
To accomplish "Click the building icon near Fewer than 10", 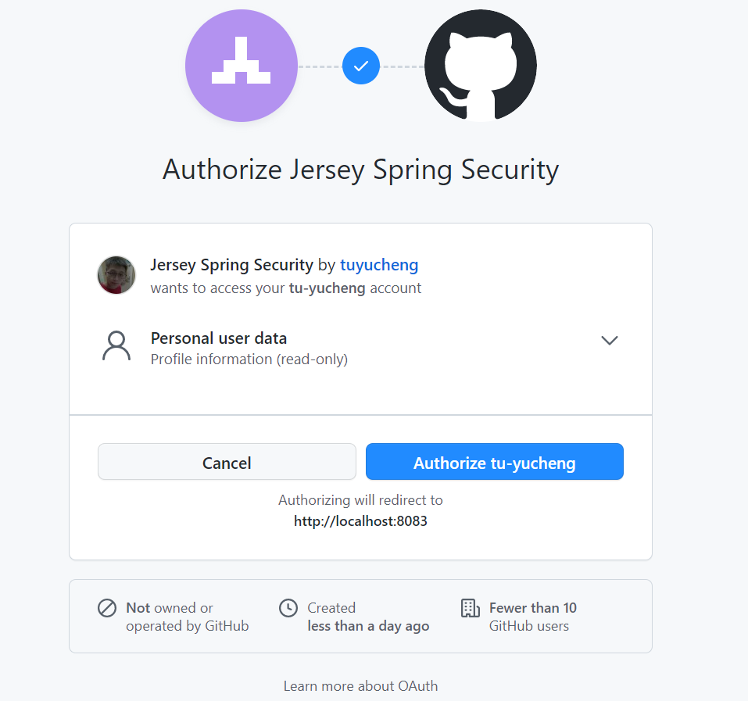I will [470, 608].
